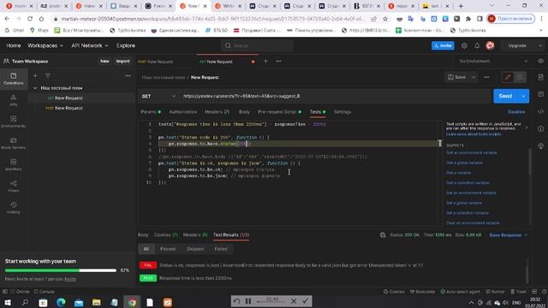This screenshot has height=308, width=548.
Task: Switch to edit mode pencil icon
Action: pyautogui.click(x=508, y=77)
